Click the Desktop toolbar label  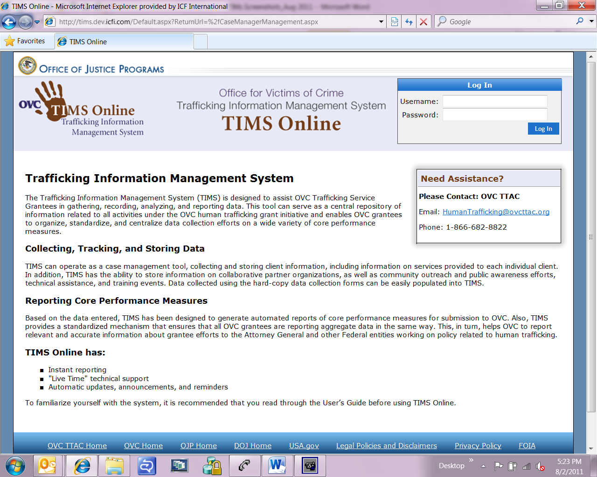(x=451, y=466)
